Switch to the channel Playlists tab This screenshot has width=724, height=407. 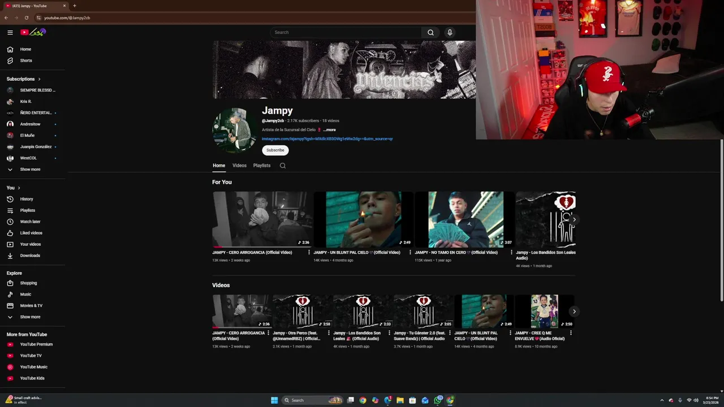262,166
